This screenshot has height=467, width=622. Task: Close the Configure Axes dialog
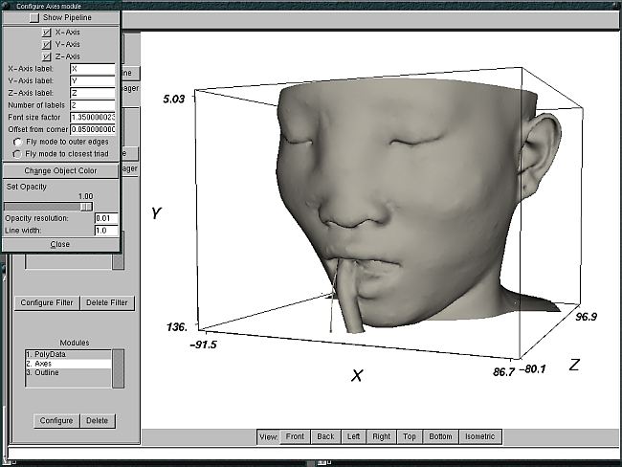pyautogui.click(x=60, y=244)
